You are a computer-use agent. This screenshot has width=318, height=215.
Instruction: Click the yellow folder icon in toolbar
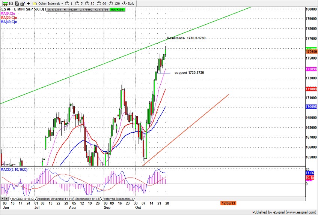pos(34,3)
